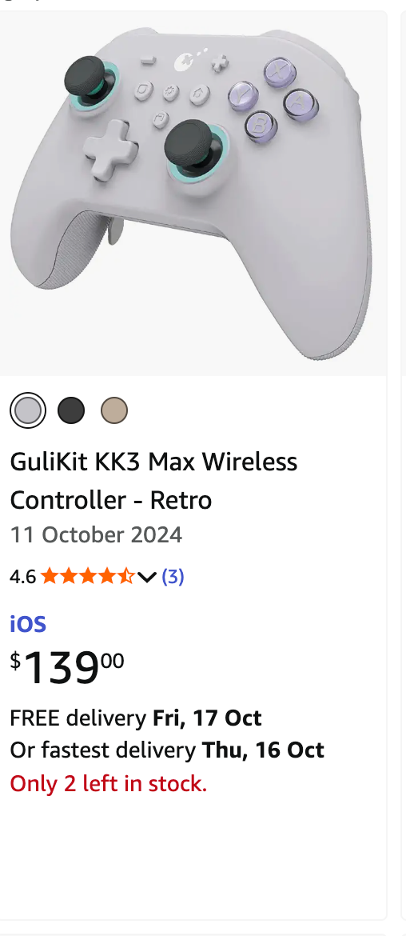Click the 4.6 rating number
The height and width of the screenshot is (936, 406).
pos(22,577)
